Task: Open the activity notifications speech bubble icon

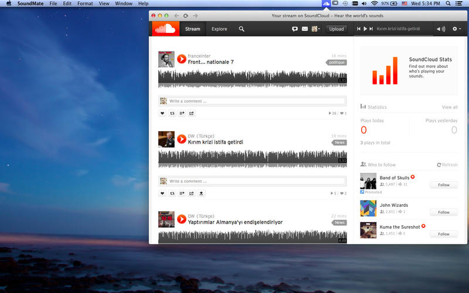Action: coord(295,29)
